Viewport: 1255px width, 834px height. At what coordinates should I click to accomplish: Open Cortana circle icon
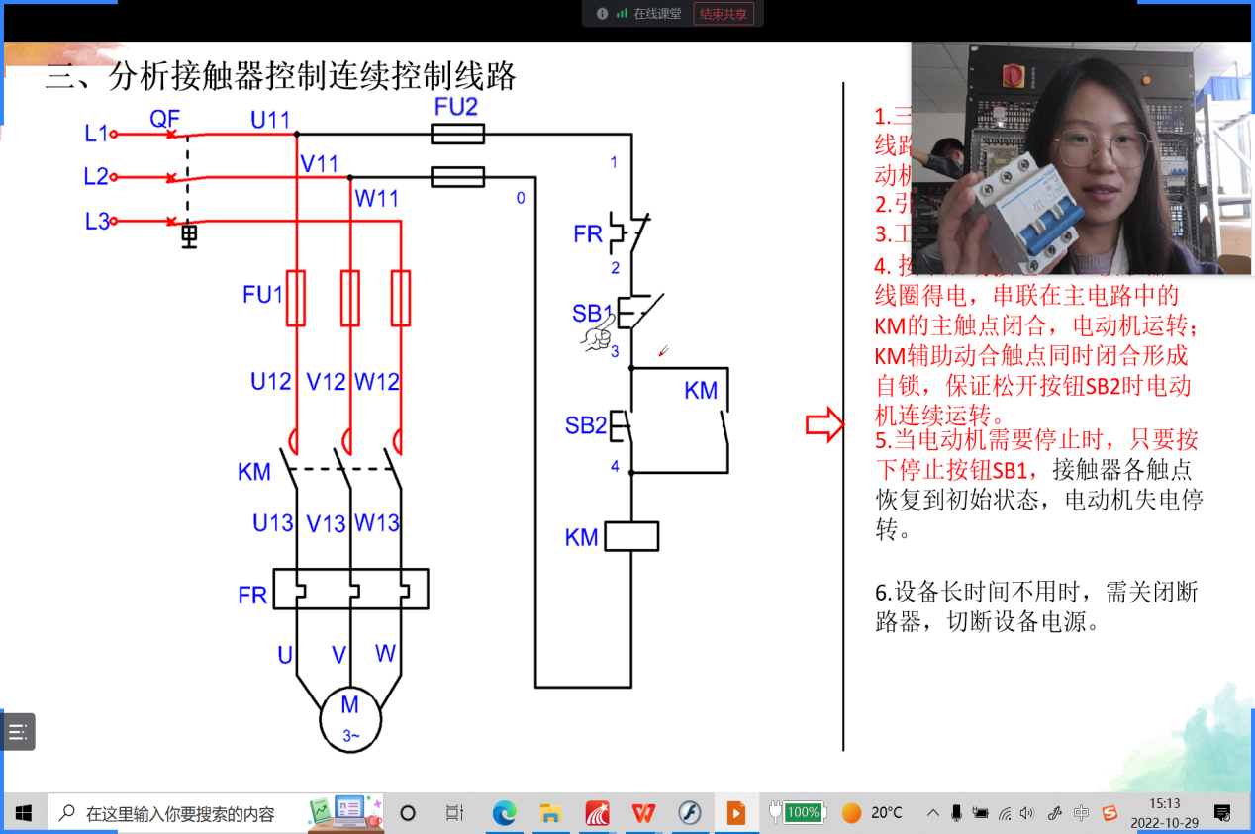(x=407, y=813)
